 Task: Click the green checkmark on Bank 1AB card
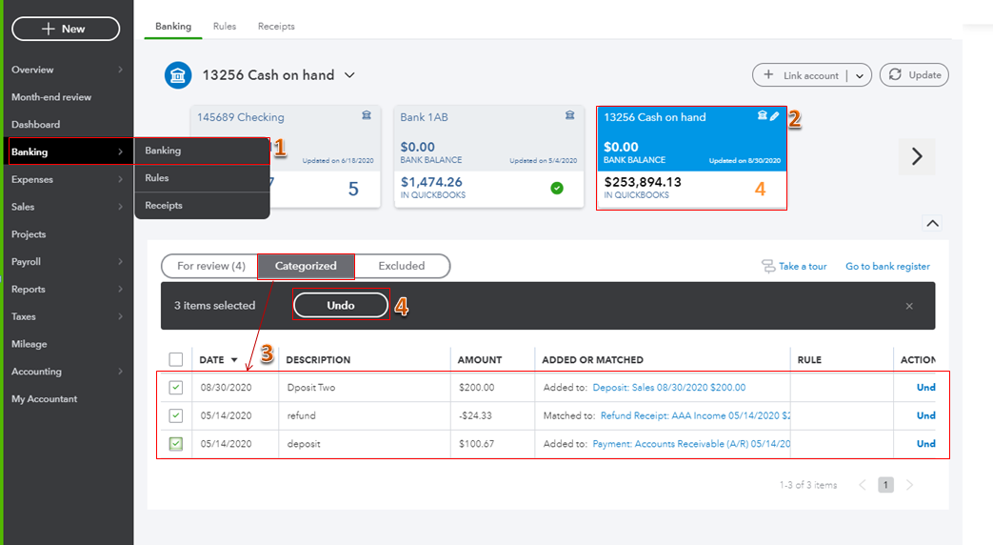pos(556,189)
